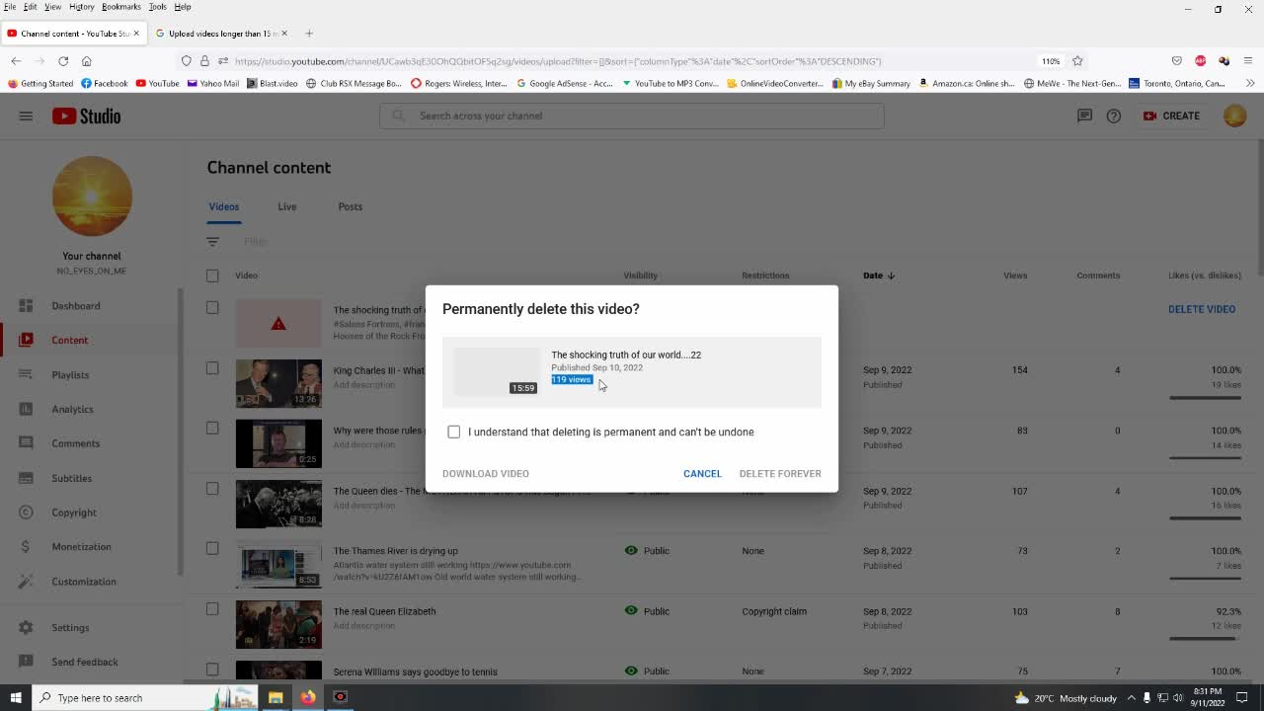Switch to the Live tab
Viewport: 1264px width, 711px height.
(x=286, y=206)
